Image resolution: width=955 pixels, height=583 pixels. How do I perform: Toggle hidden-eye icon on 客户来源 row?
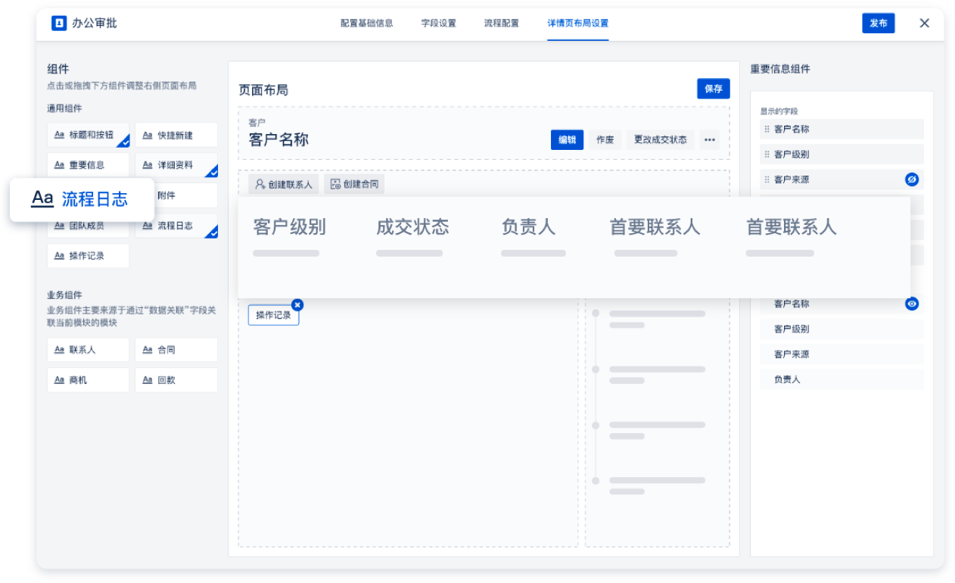912,179
